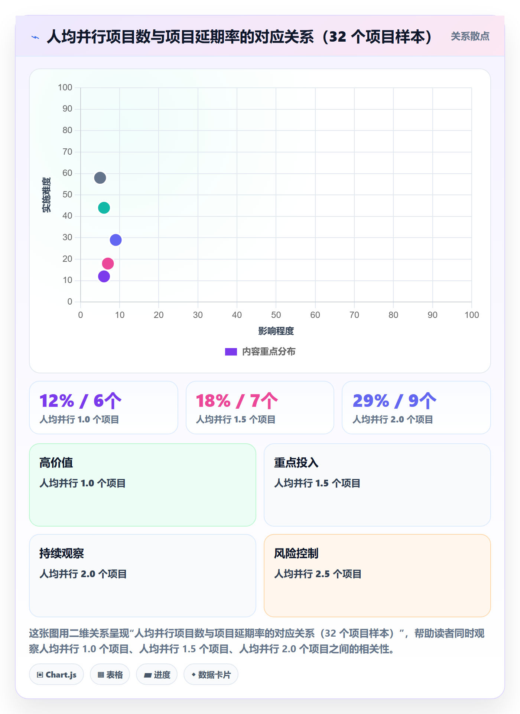520x714 pixels.
Task: Click 人均并行 2.0 个项目 in the 持续观察 card
Action: 83,574
